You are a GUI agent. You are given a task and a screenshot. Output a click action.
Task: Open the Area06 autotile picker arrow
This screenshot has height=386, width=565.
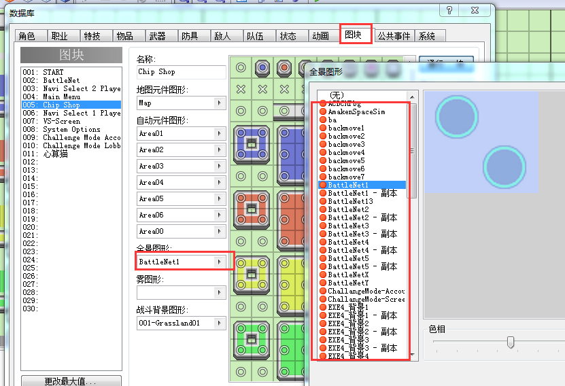(220, 215)
